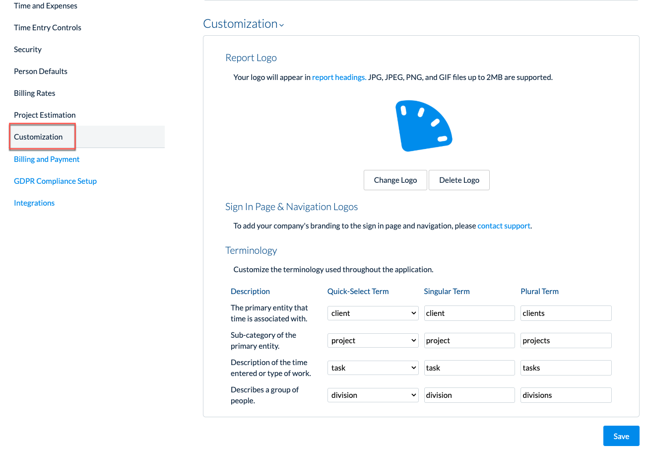
Task: Click the Change Logo button
Action: point(395,180)
